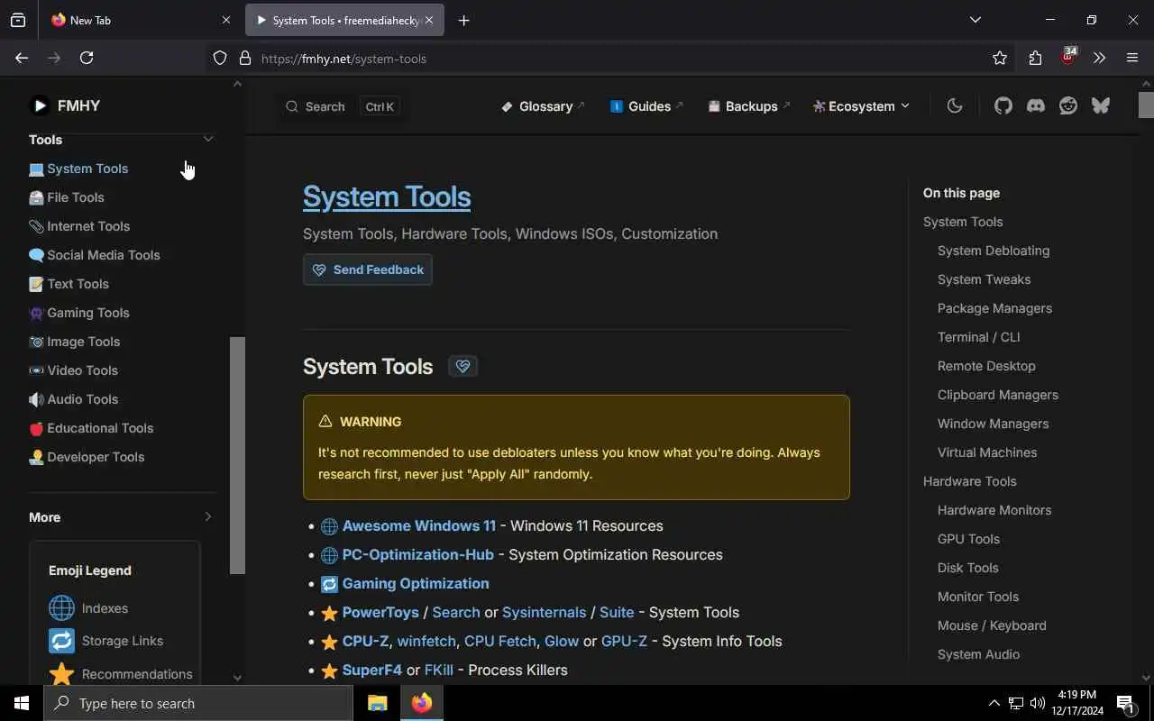Open the SuperF4 link
This screenshot has height=721, width=1154.
coord(372,670)
